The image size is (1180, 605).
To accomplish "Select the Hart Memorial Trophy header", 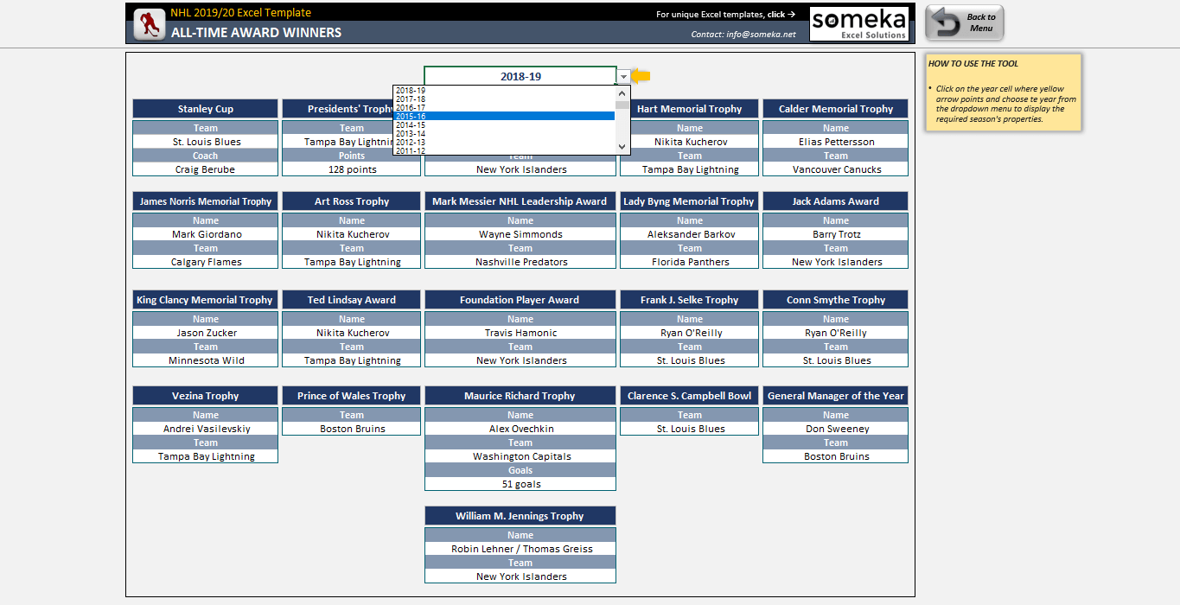I will click(690, 109).
